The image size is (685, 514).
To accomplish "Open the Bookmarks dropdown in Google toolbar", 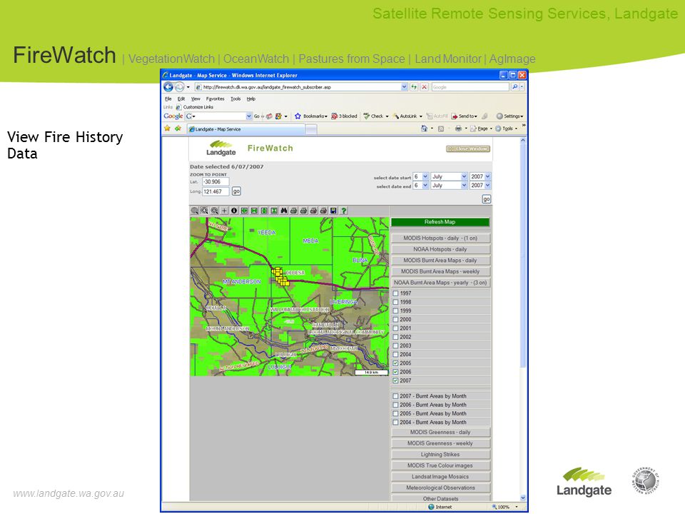I will [x=311, y=116].
